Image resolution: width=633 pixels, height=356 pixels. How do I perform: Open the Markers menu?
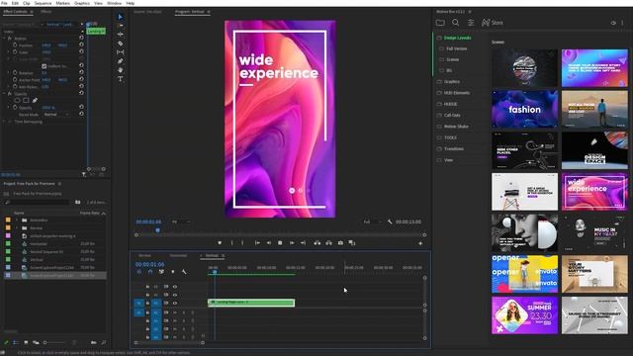point(62,3)
